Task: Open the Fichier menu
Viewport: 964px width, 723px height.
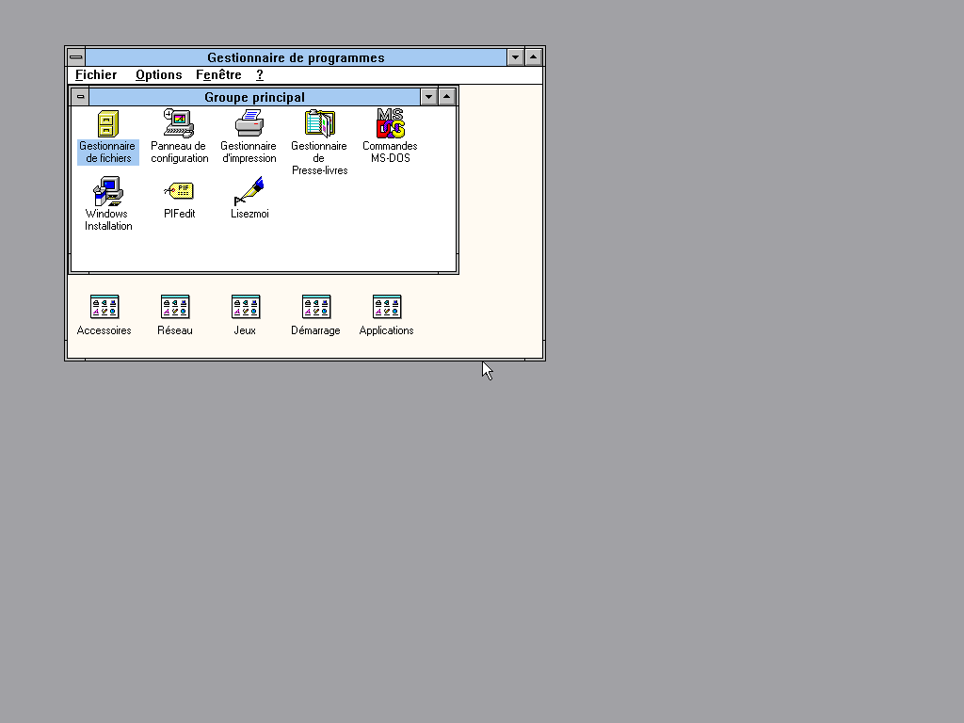Action: point(96,75)
